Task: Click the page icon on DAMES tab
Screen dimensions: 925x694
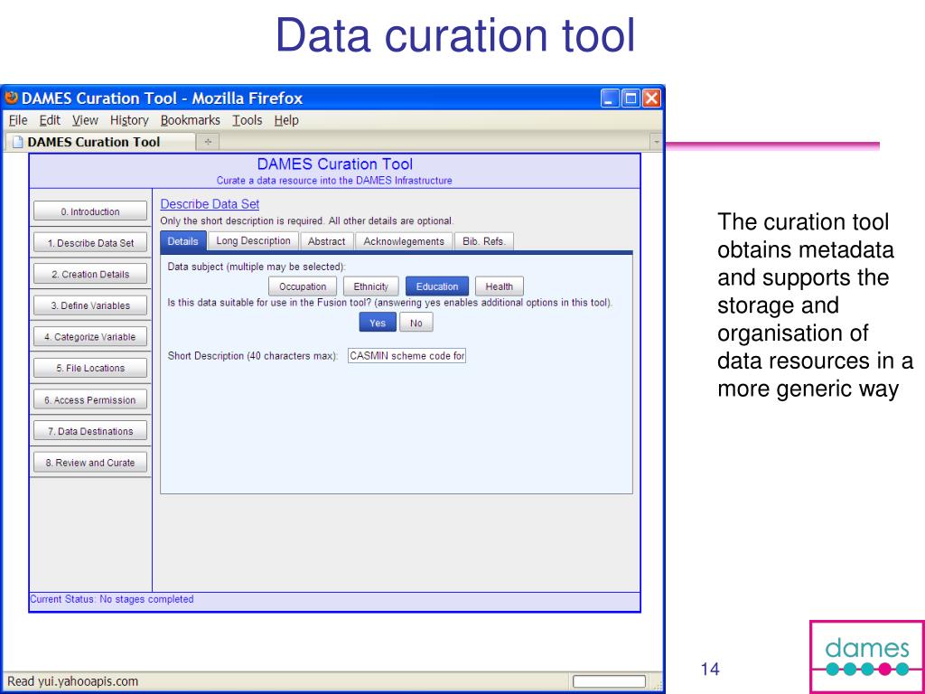Action: [18, 142]
